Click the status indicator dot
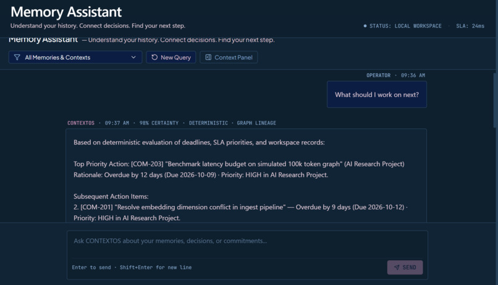The image size is (498, 285). (365, 26)
